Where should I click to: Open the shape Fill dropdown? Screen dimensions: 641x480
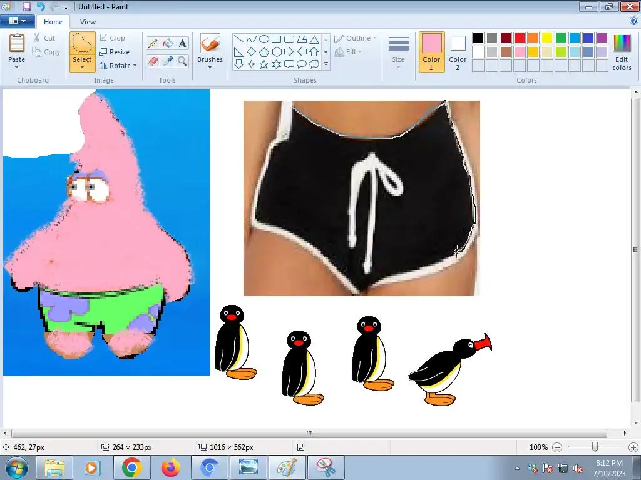[x=348, y=52]
